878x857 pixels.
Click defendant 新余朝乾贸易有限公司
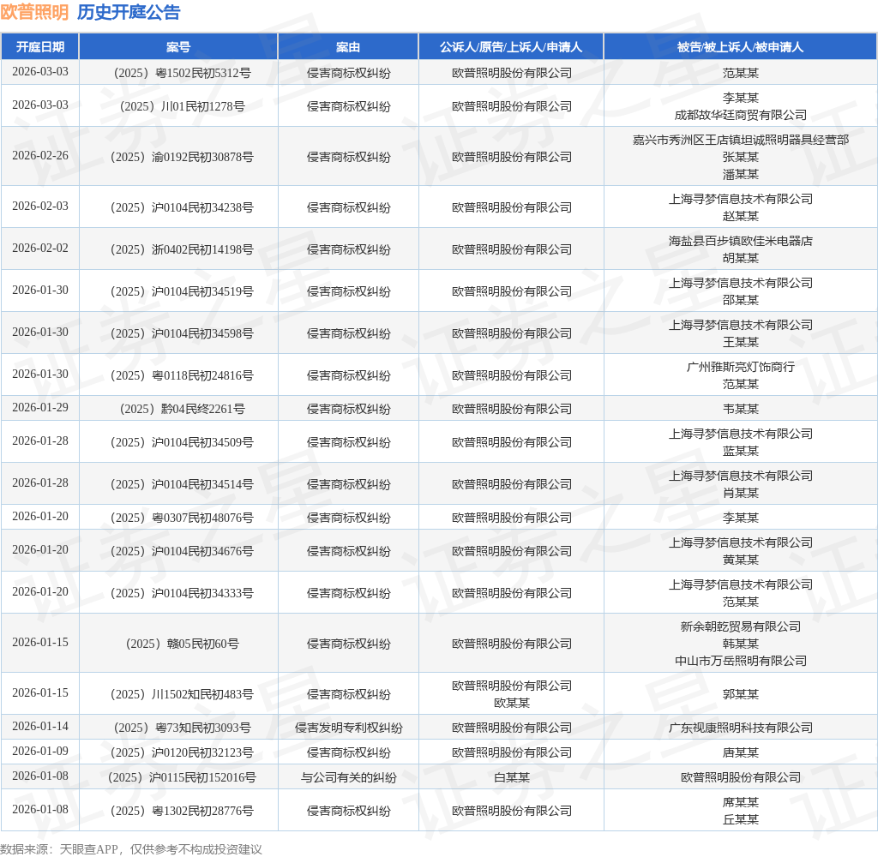740,626
